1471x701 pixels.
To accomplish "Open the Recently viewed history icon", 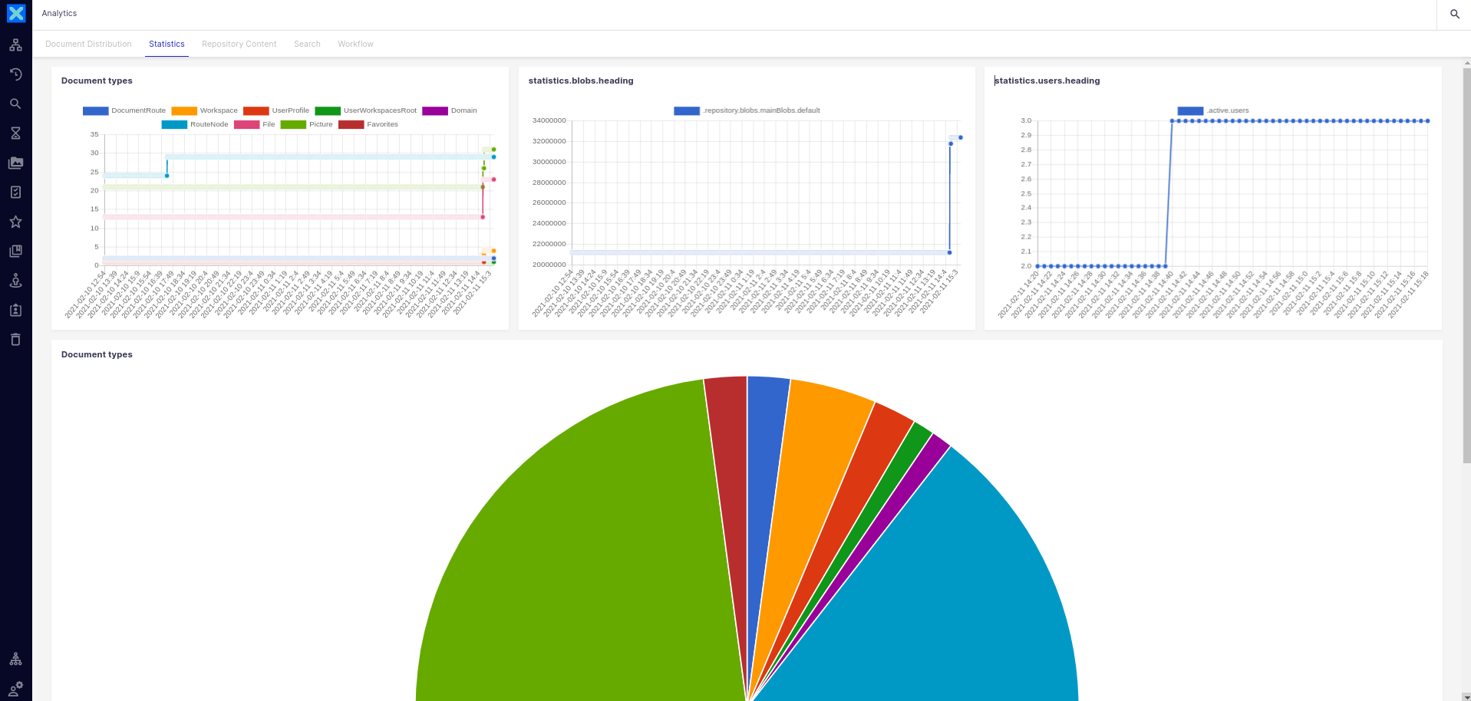I will pyautogui.click(x=15, y=74).
